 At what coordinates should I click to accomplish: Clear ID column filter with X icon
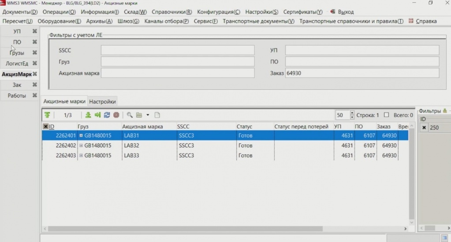tap(45, 126)
